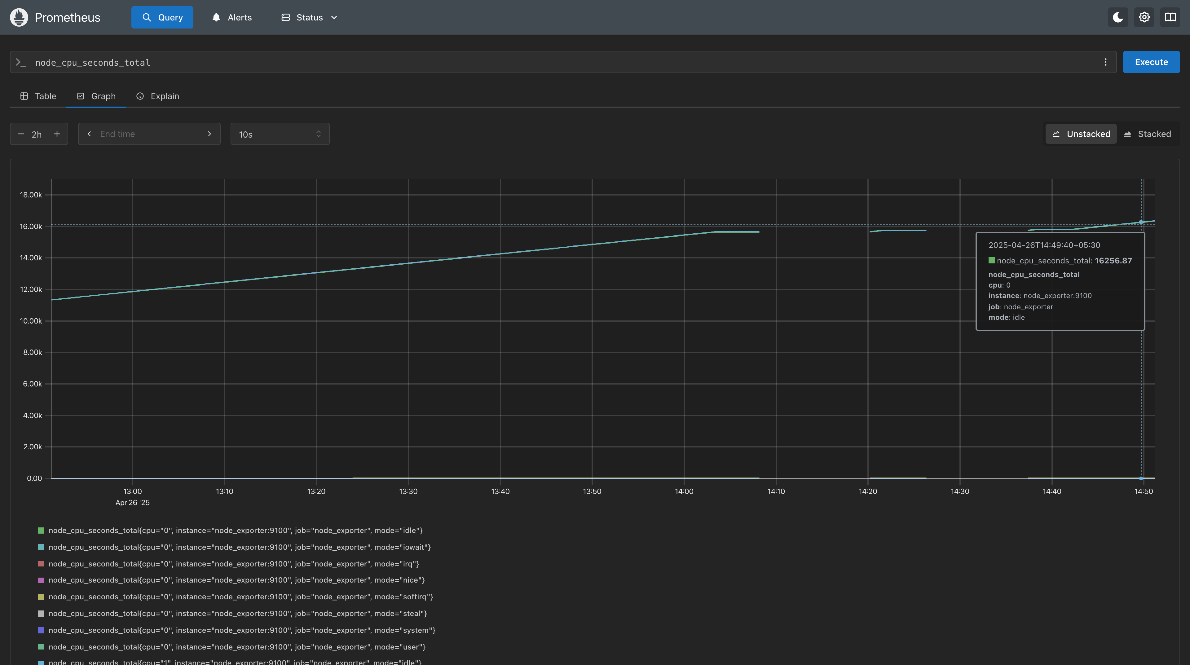Toggle cpu 0 mode steal legend swatch
The image size is (1190, 665).
tap(41, 613)
